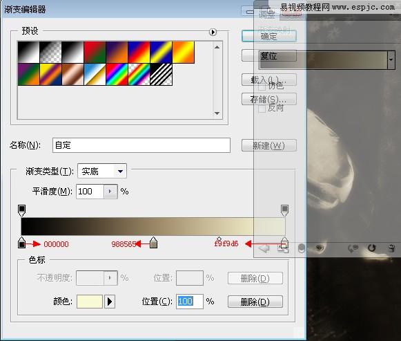Select the f9f9d6 color stop at right end
Image resolution: width=401 pixels, height=341 pixels.
[x=284, y=243]
